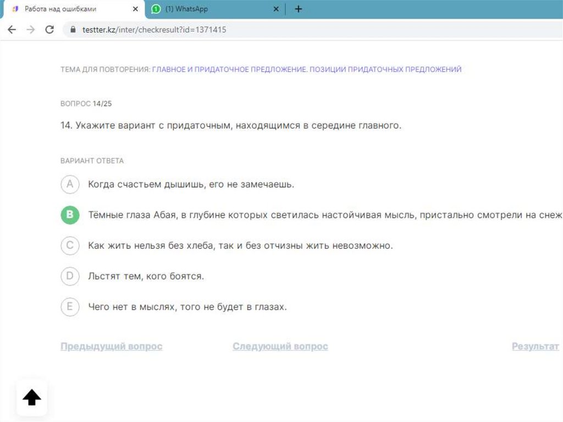The height and width of the screenshot is (422, 563).
Task: Select answer option B highlighted green
Action: 70,215
